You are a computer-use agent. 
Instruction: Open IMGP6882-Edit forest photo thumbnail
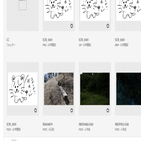(x=95, y=89)
